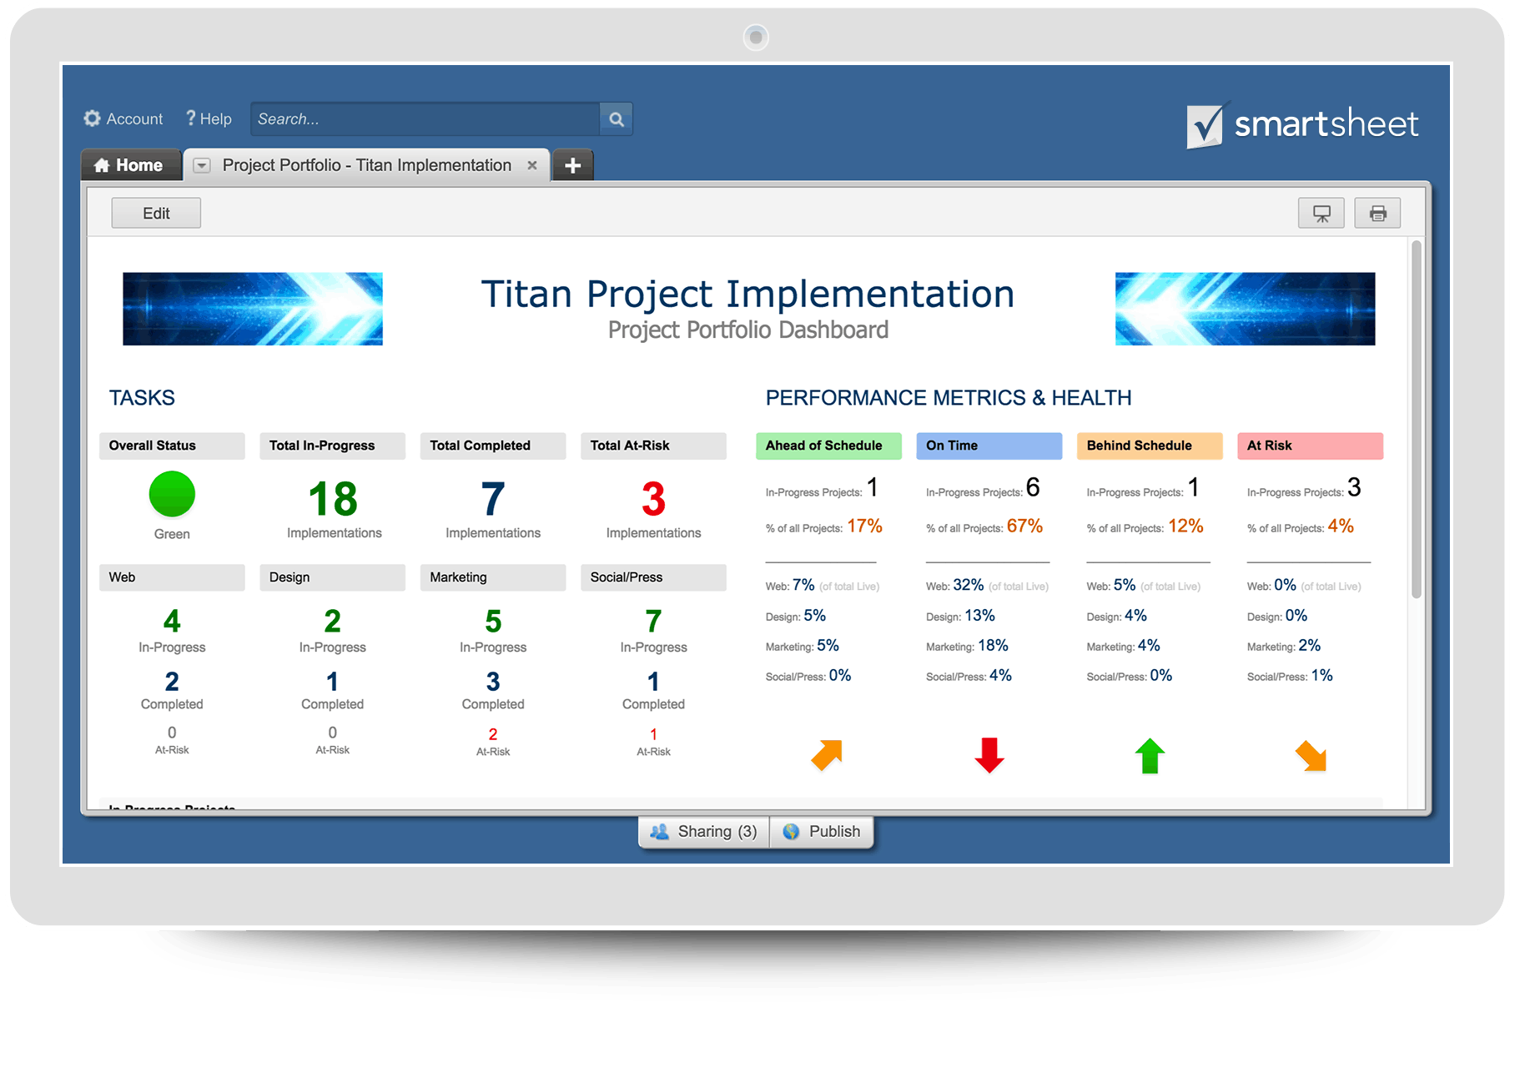Click the Edit button
1515x1068 pixels.
(x=156, y=213)
